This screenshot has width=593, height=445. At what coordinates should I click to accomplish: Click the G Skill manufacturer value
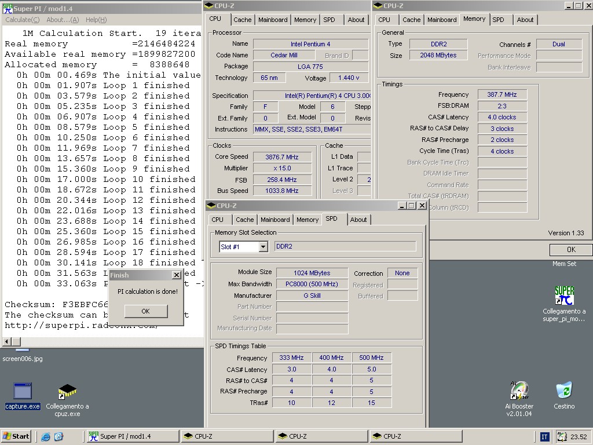(312, 296)
